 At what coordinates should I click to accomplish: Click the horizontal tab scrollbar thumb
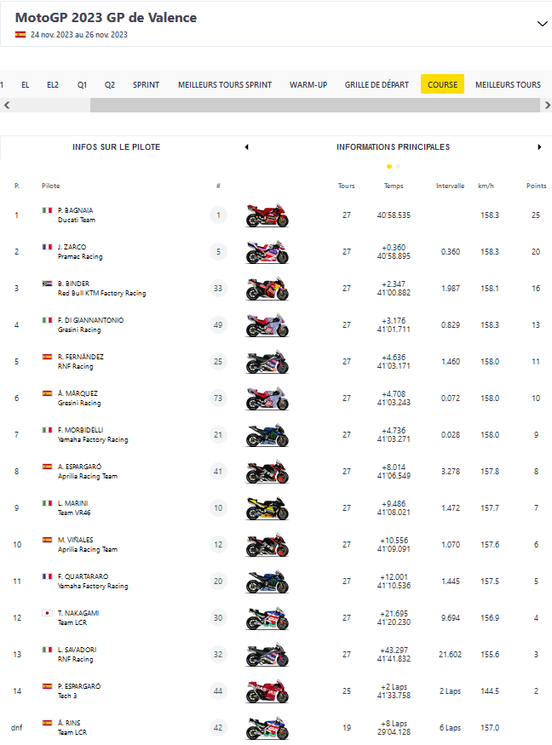coord(313,106)
